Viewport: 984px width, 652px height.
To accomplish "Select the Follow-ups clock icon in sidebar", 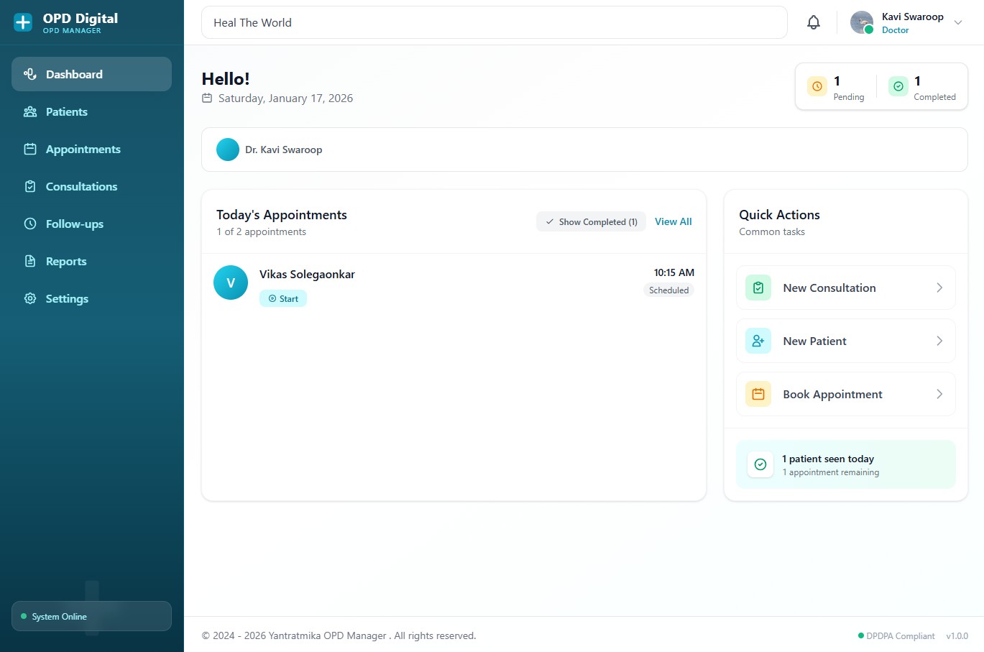I will [x=29, y=224].
